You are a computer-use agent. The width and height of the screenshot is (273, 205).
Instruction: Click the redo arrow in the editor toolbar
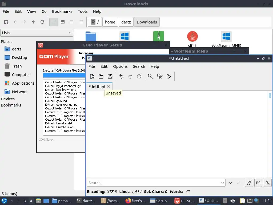click(130, 76)
